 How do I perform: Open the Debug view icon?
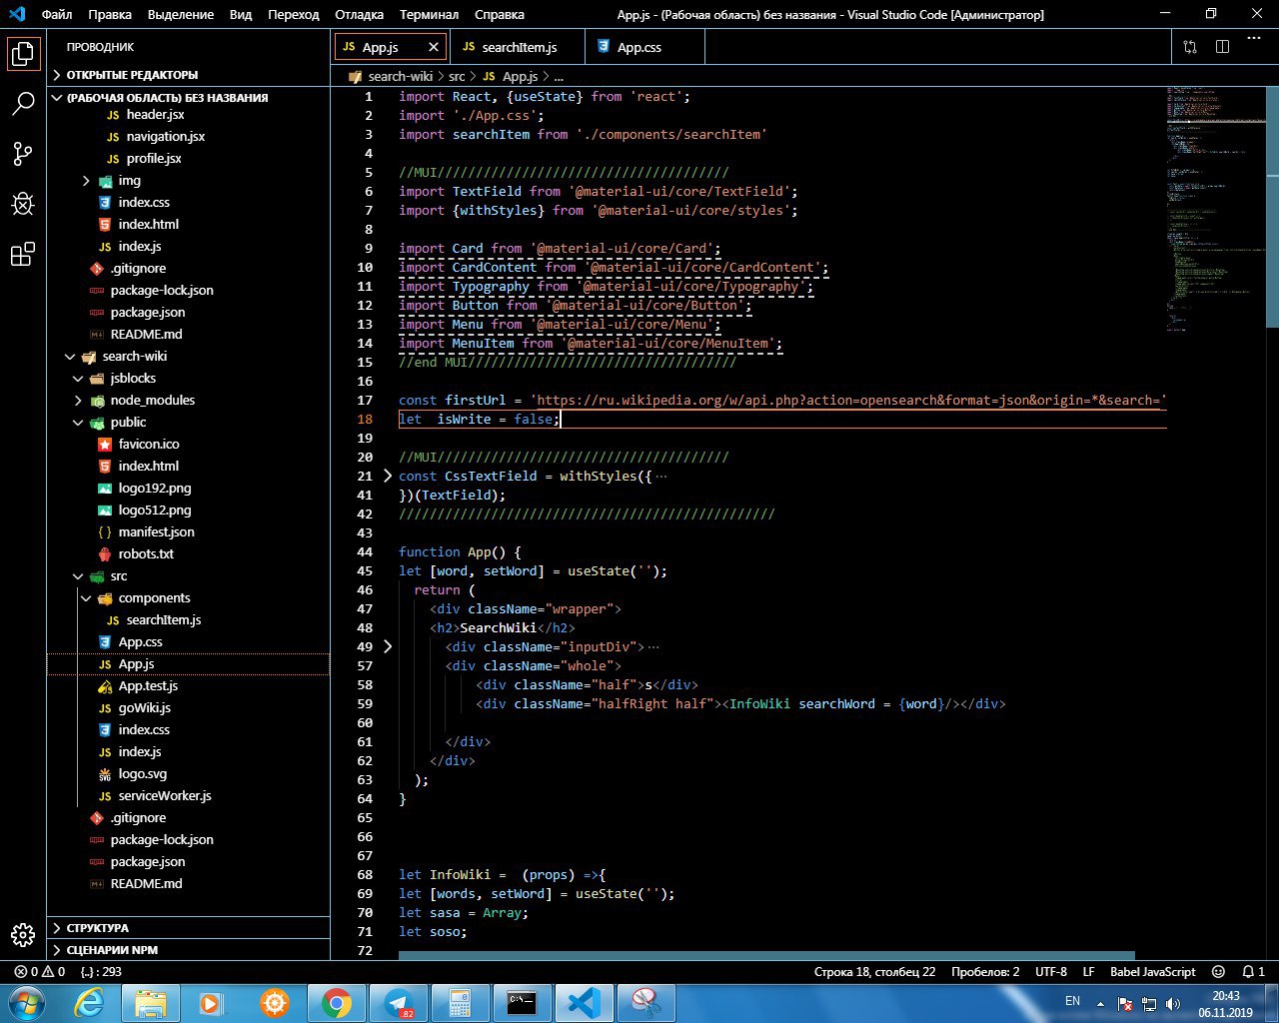(x=23, y=204)
